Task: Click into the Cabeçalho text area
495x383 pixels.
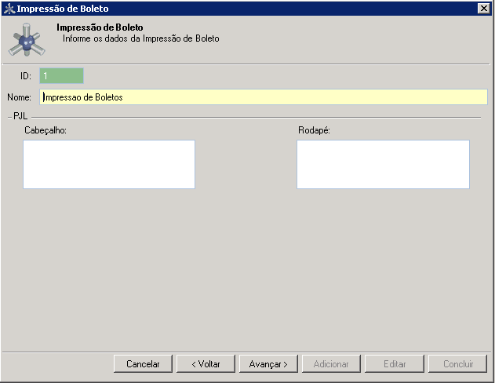Action: (x=109, y=164)
